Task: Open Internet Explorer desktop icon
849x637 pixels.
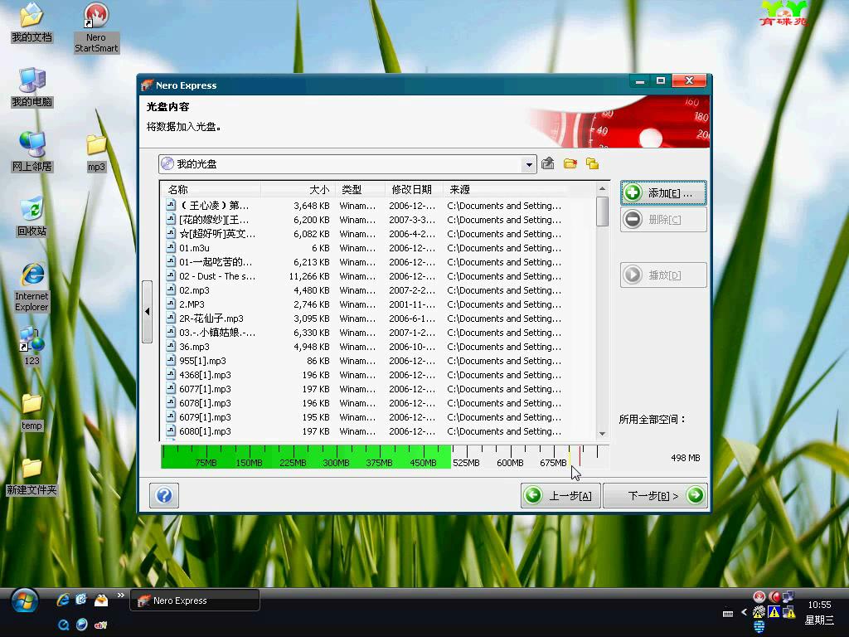Action: (x=32, y=287)
